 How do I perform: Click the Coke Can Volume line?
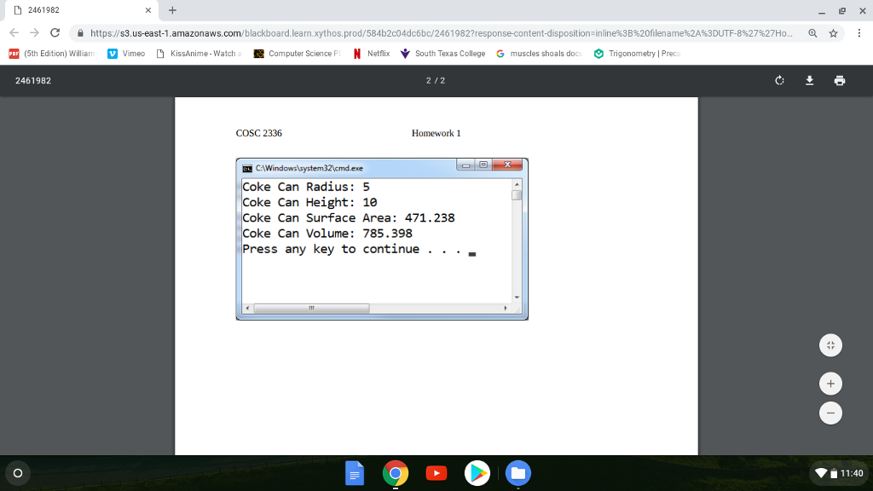click(x=327, y=234)
